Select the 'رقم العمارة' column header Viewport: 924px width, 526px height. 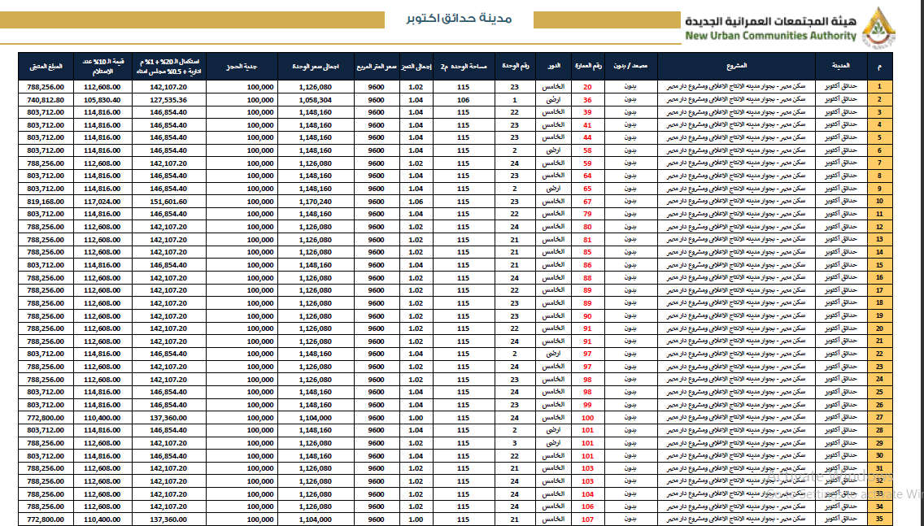click(588, 67)
